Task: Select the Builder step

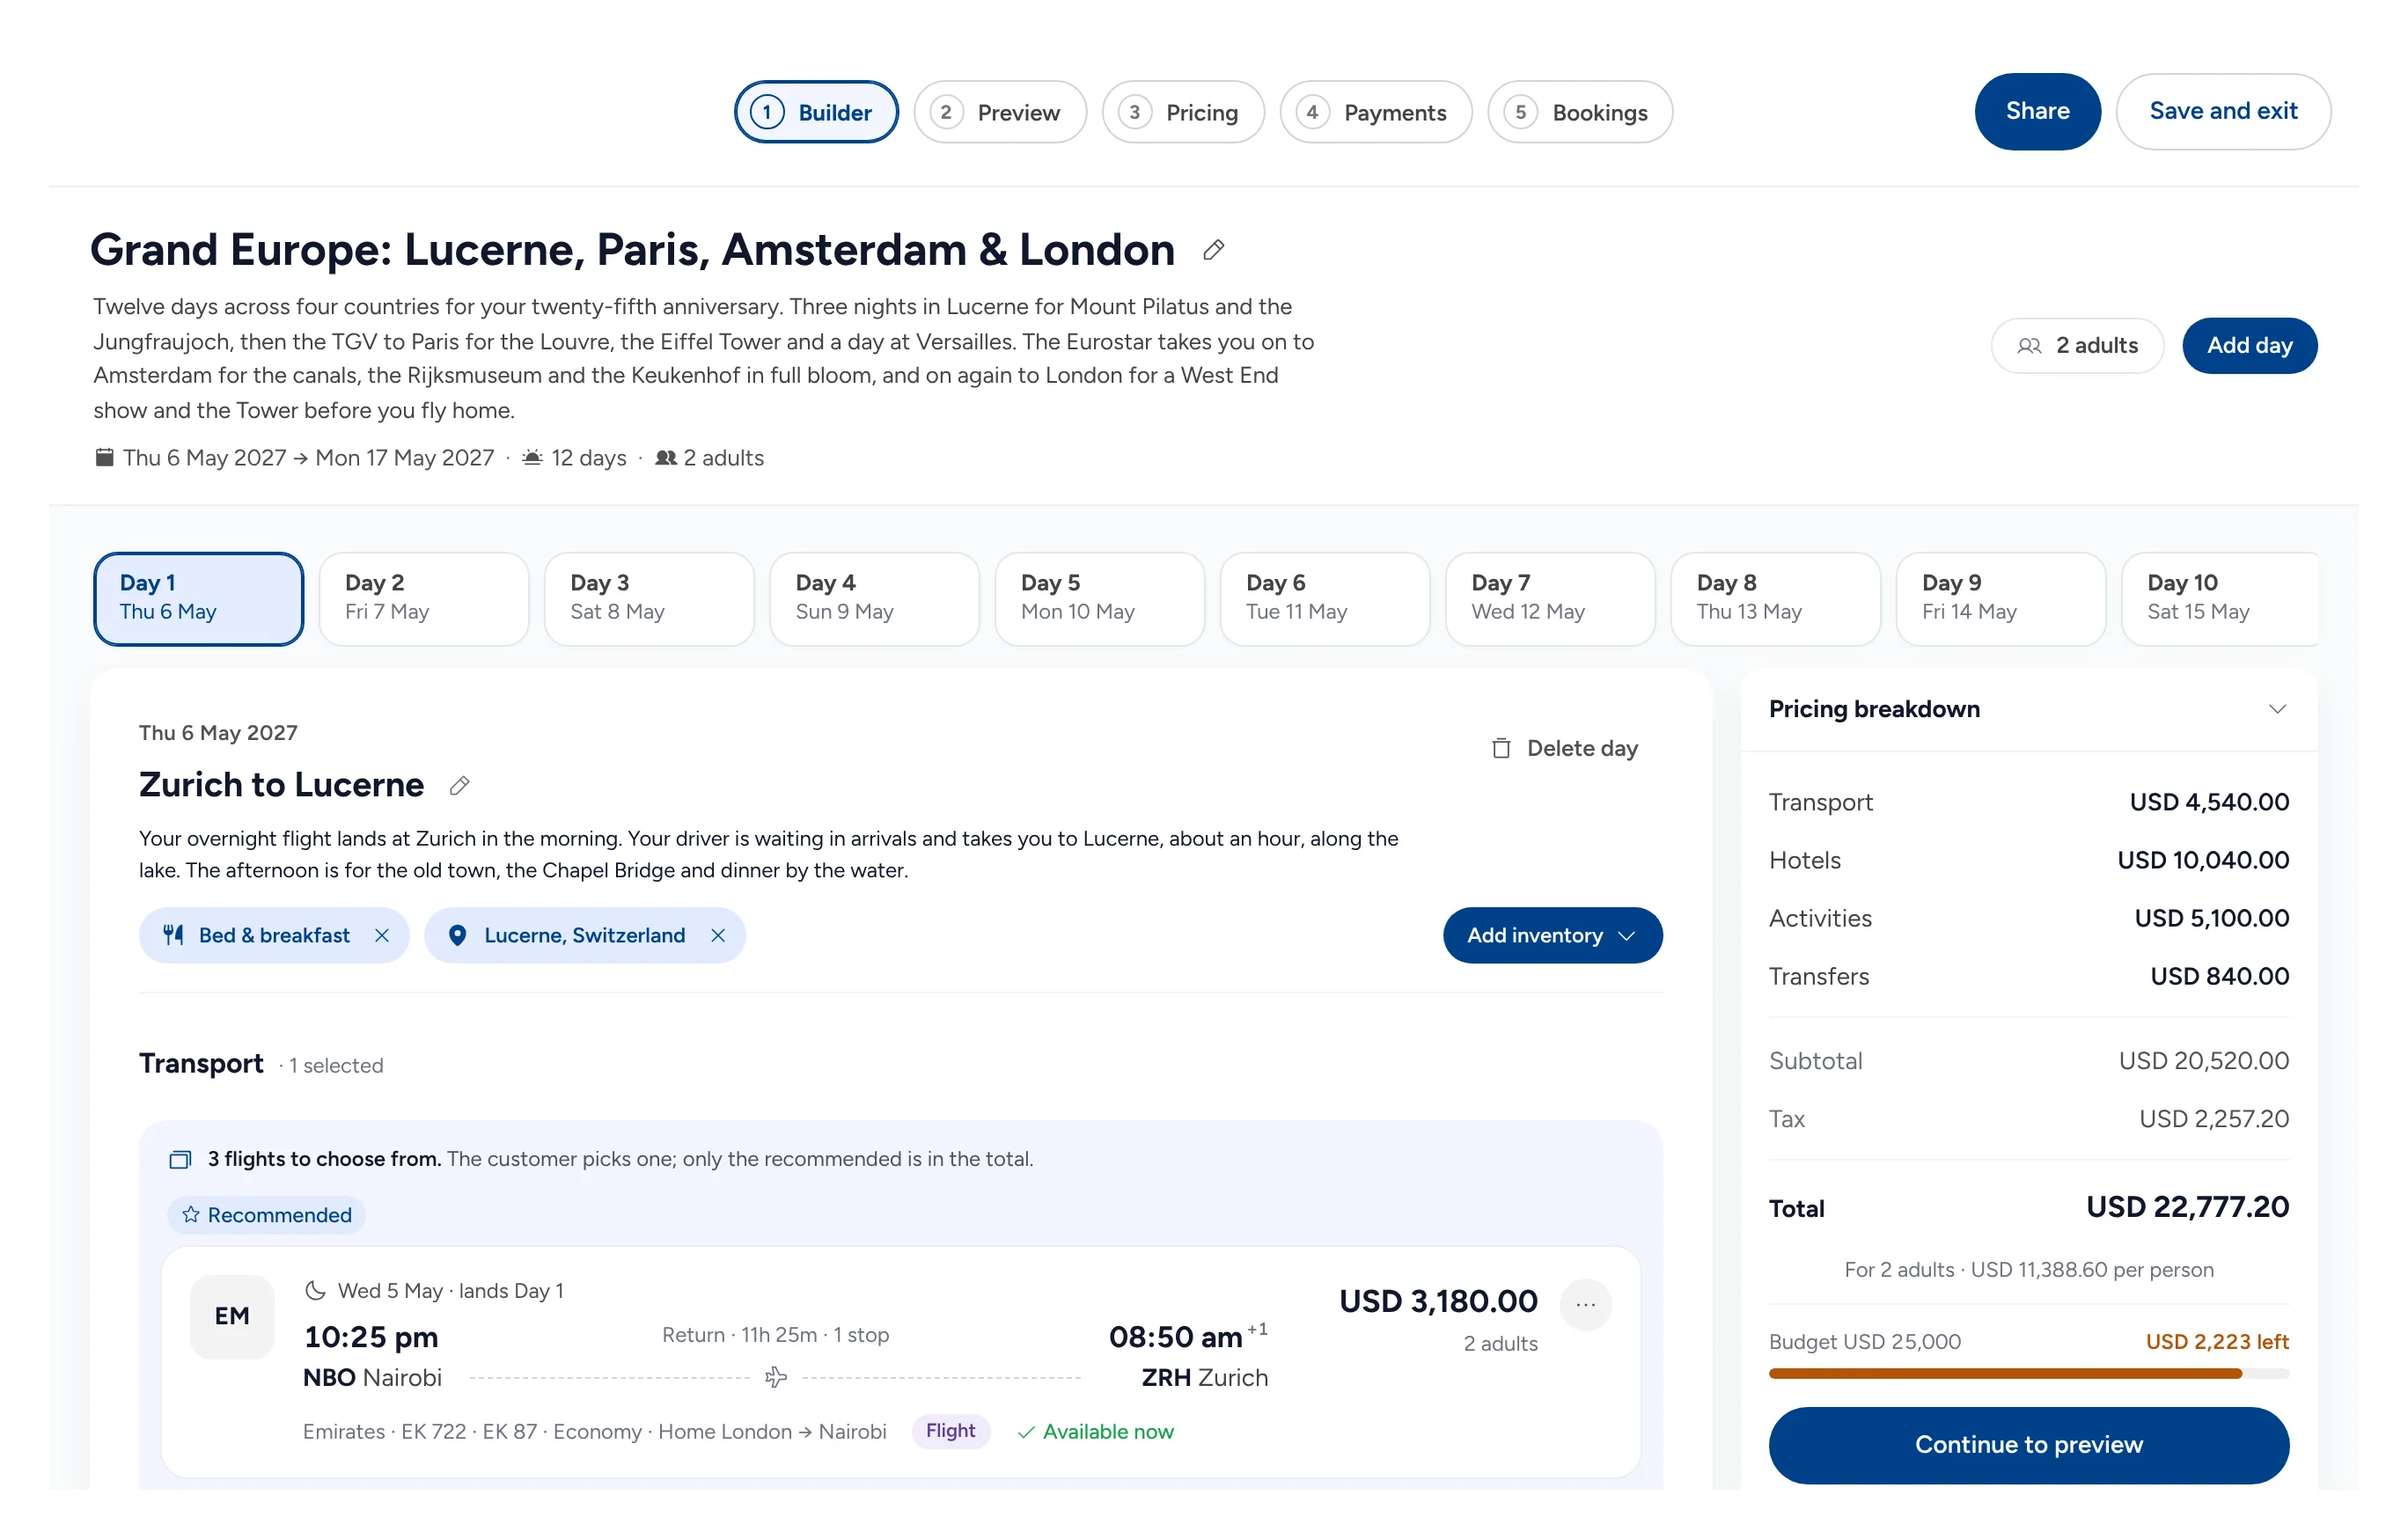Action: [x=816, y=112]
